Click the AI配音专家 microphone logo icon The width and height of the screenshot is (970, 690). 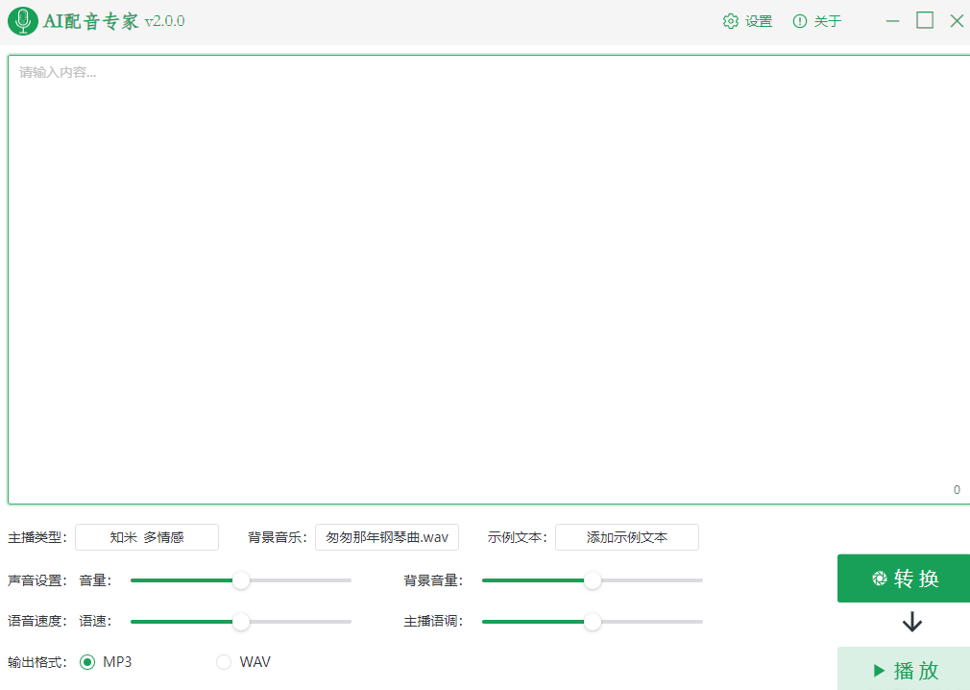pos(23,21)
